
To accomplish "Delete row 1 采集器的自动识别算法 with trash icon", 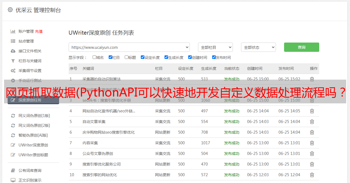I will (312, 79).
